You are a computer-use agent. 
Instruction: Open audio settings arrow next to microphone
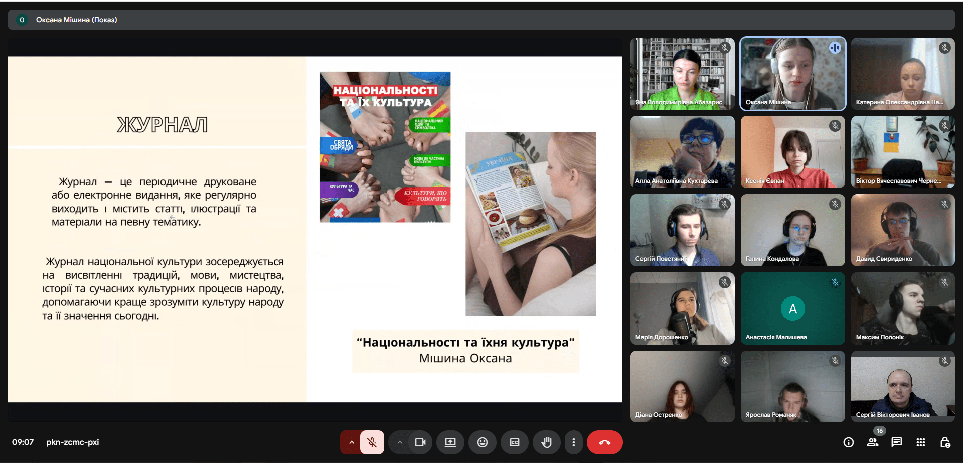click(351, 442)
